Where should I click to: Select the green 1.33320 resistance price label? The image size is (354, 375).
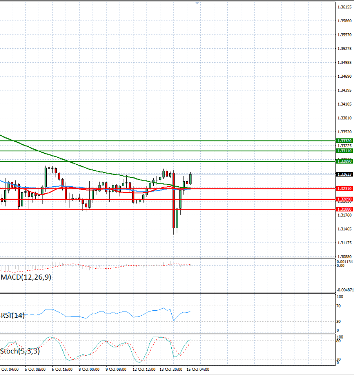point(344,141)
